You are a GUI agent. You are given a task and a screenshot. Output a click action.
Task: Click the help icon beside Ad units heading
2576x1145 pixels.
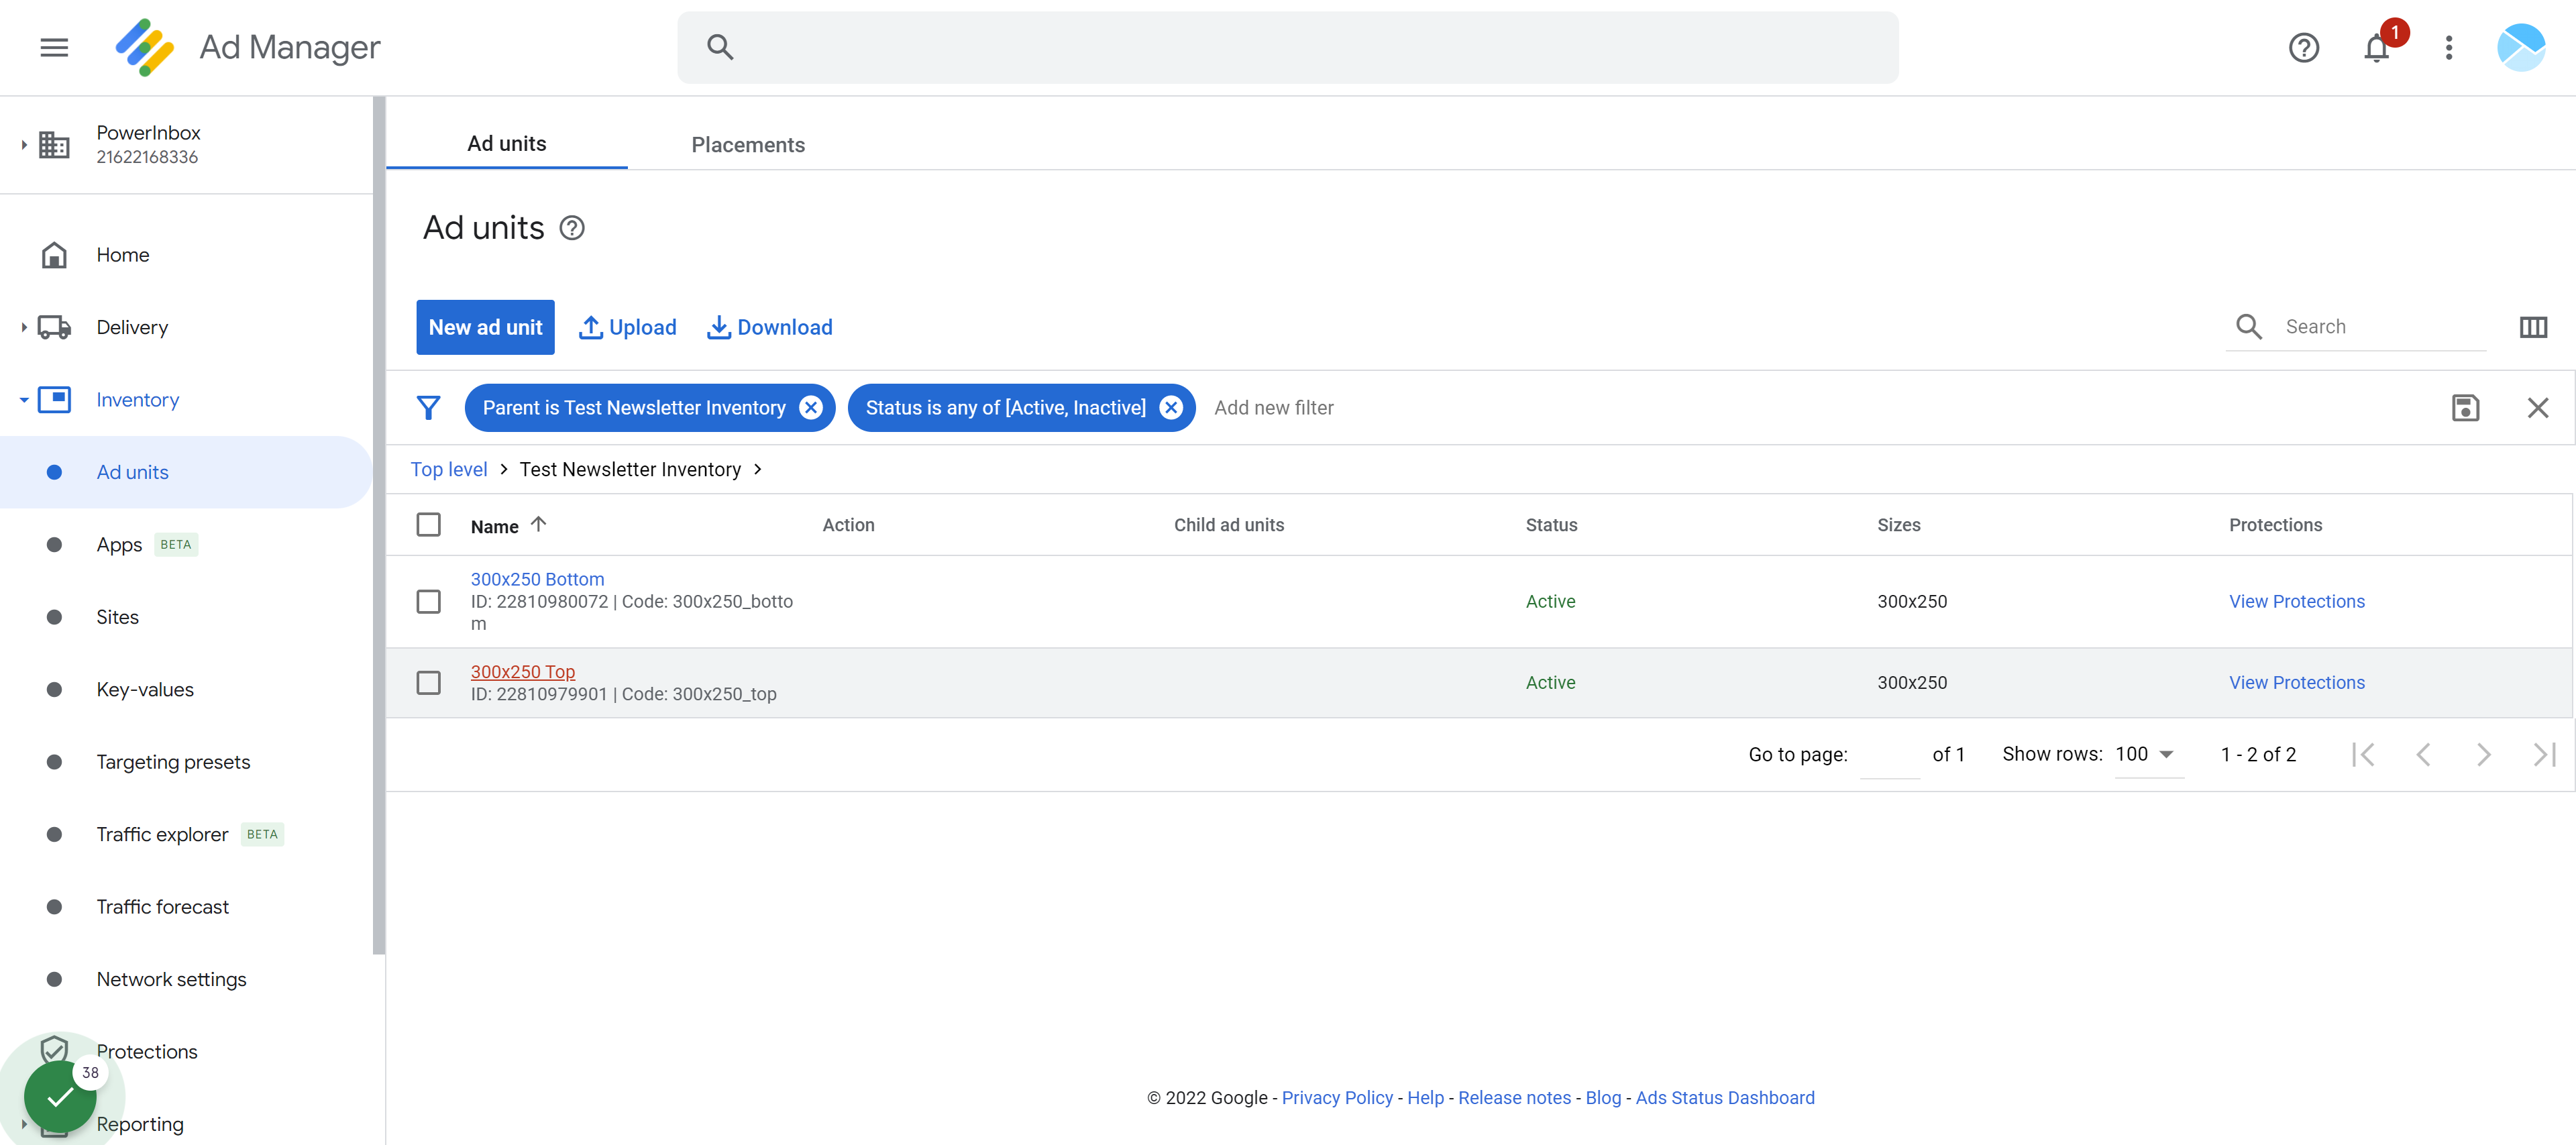pyautogui.click(x=572, y=228)
